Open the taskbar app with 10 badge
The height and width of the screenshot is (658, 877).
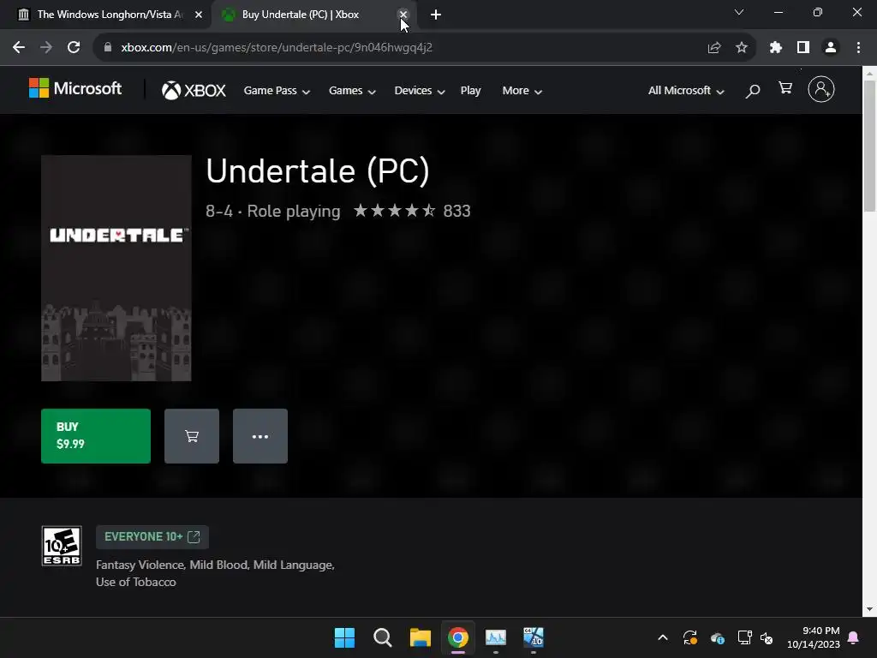(534, 637)
